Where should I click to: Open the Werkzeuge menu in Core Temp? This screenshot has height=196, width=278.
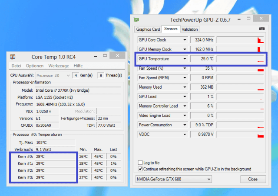point(59,66)
